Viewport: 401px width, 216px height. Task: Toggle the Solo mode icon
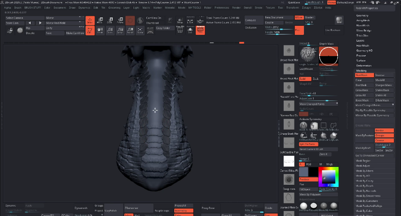190,30
